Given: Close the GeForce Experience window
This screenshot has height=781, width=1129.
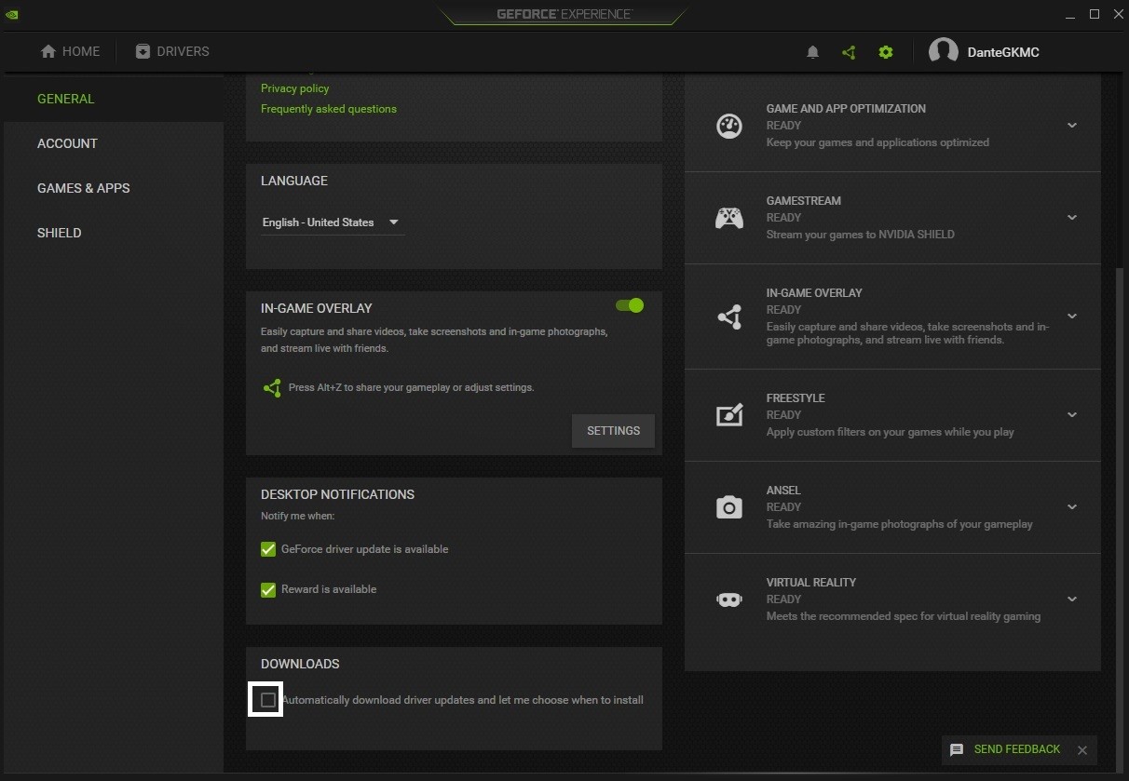Looking at the screenshot, I should [x=1118, y=14].
